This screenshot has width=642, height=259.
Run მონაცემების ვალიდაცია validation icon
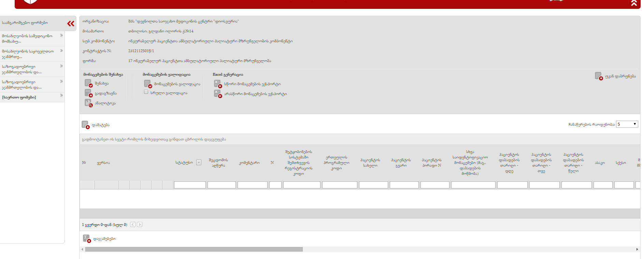click(x=148, y=84)
